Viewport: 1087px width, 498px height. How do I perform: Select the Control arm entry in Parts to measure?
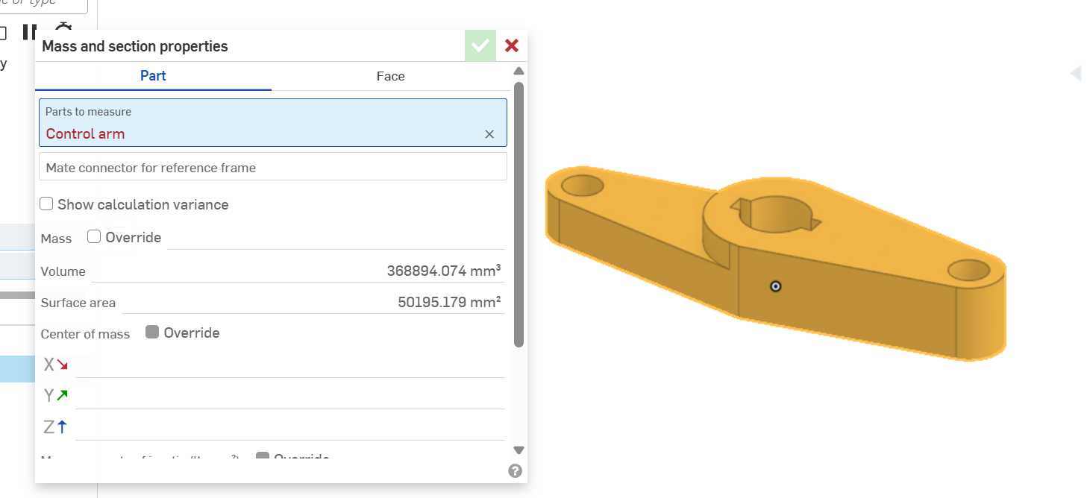tap(85, 134)
